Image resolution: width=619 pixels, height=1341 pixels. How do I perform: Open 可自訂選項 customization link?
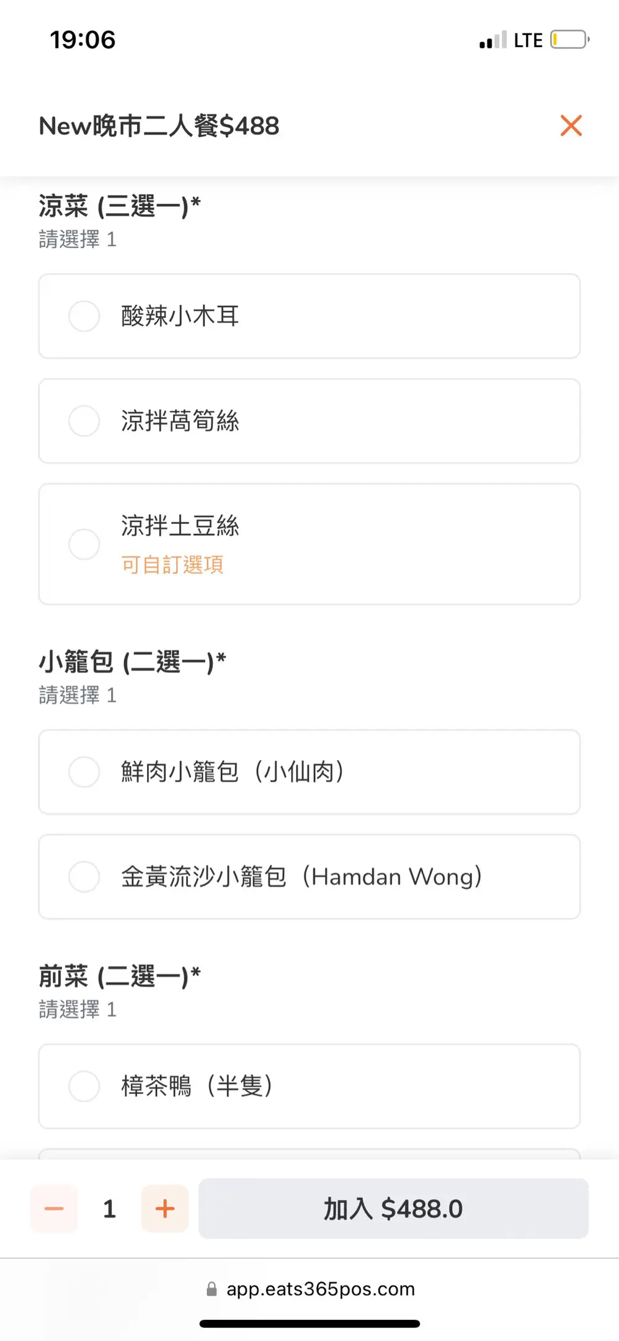pos(172,565)
